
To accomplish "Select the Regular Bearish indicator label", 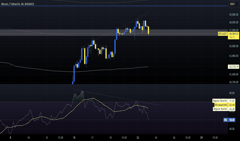I will tap(220, 101).
